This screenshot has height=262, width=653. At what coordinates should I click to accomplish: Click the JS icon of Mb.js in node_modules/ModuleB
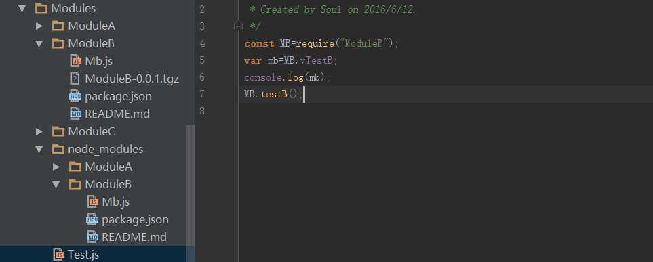coord(92,202)
